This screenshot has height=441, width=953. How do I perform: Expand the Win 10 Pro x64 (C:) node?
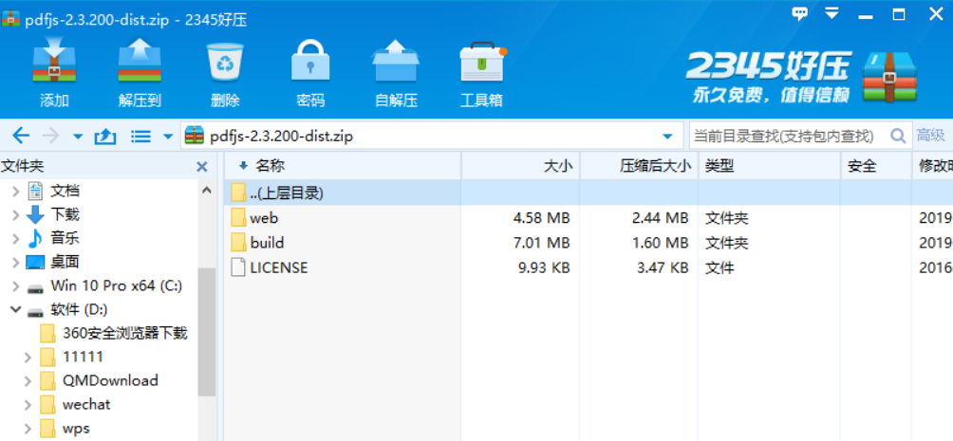[x=16, y=286]
